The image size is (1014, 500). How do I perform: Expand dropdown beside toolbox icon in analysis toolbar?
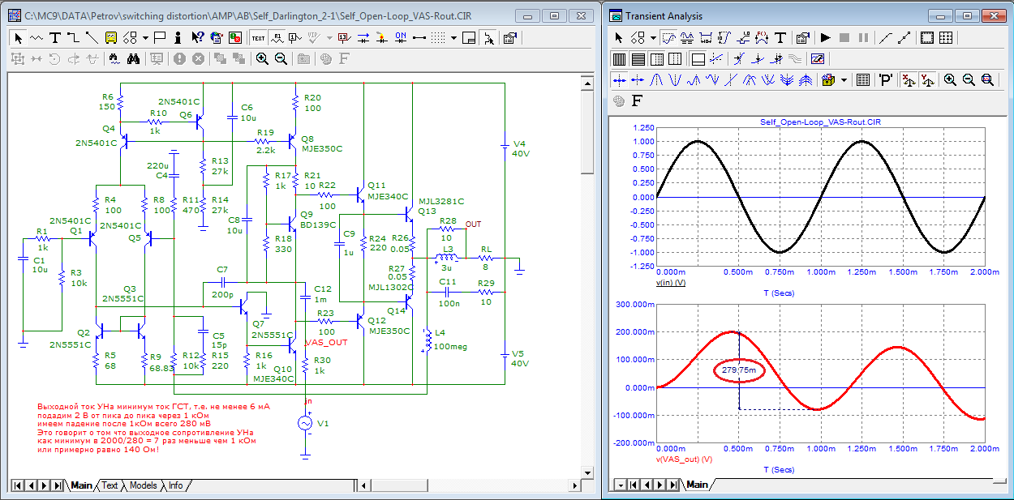[844, 79]
